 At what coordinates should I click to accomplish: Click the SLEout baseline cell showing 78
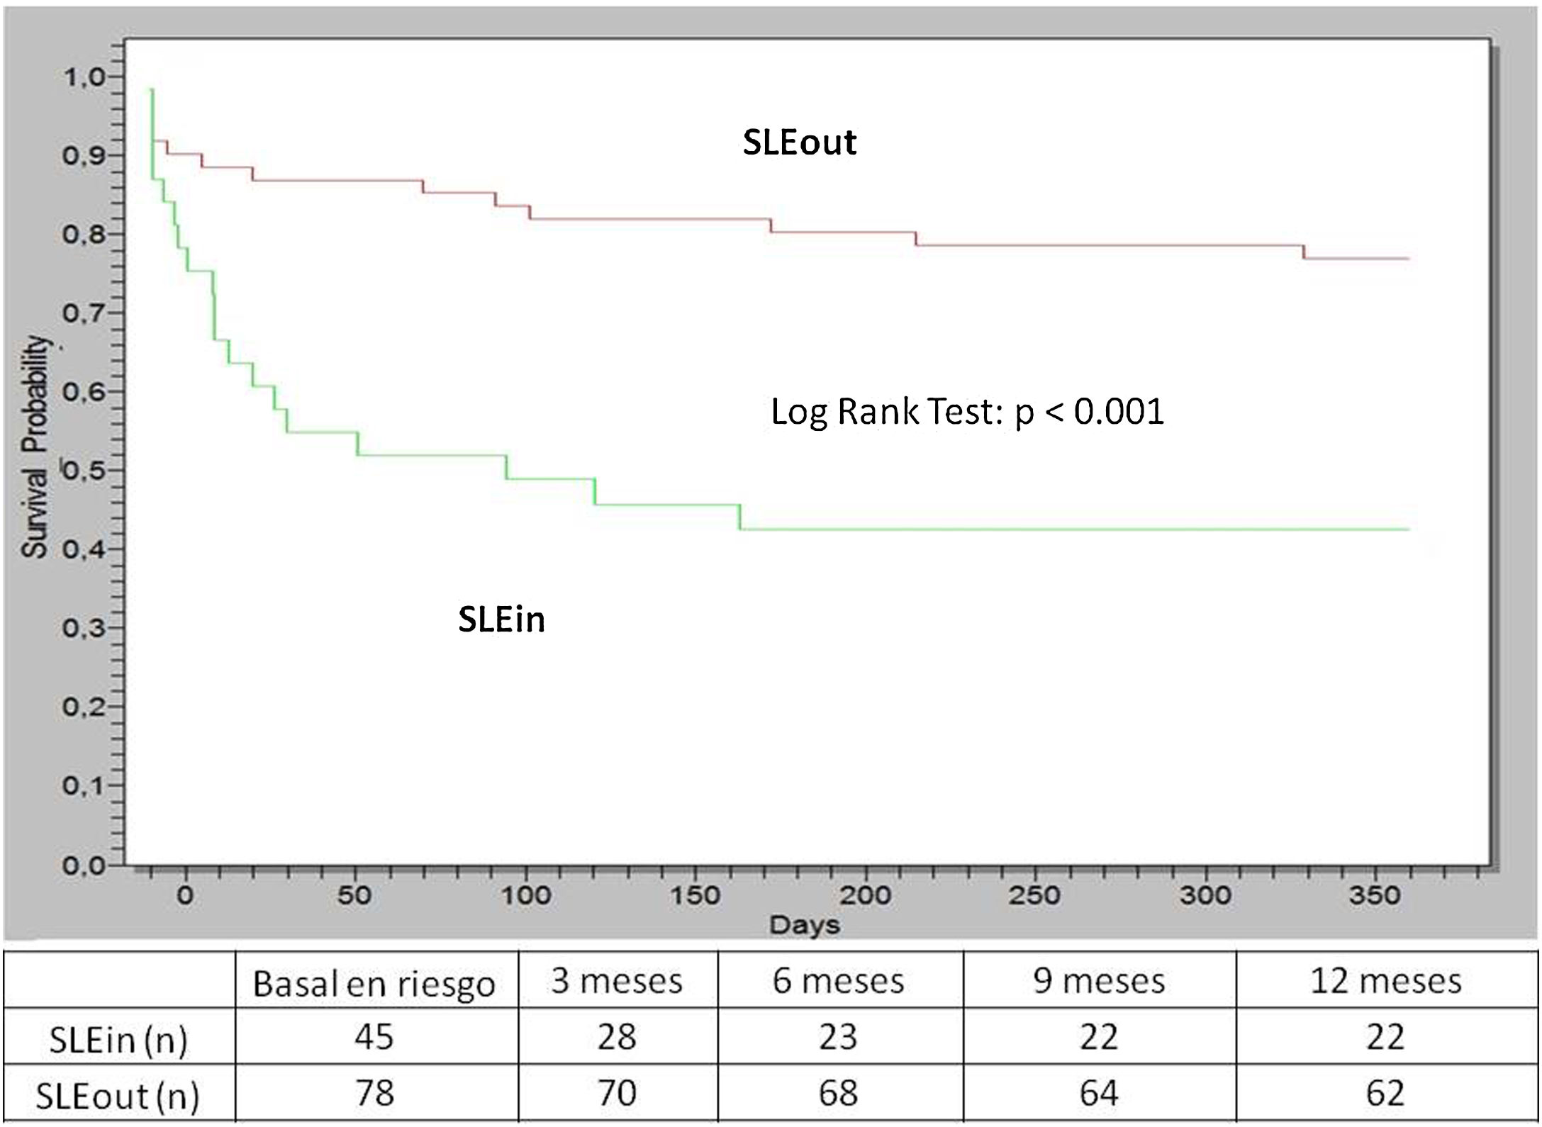pyautogui.click(x=374, y=1093)
